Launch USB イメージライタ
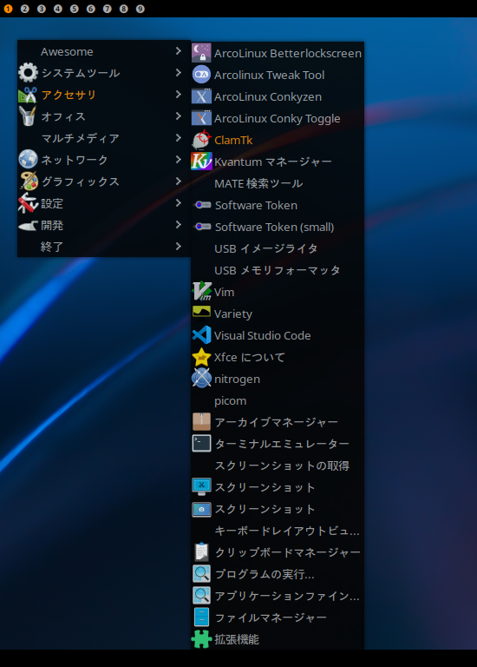The image size is (477, 667). coord(278,248)
